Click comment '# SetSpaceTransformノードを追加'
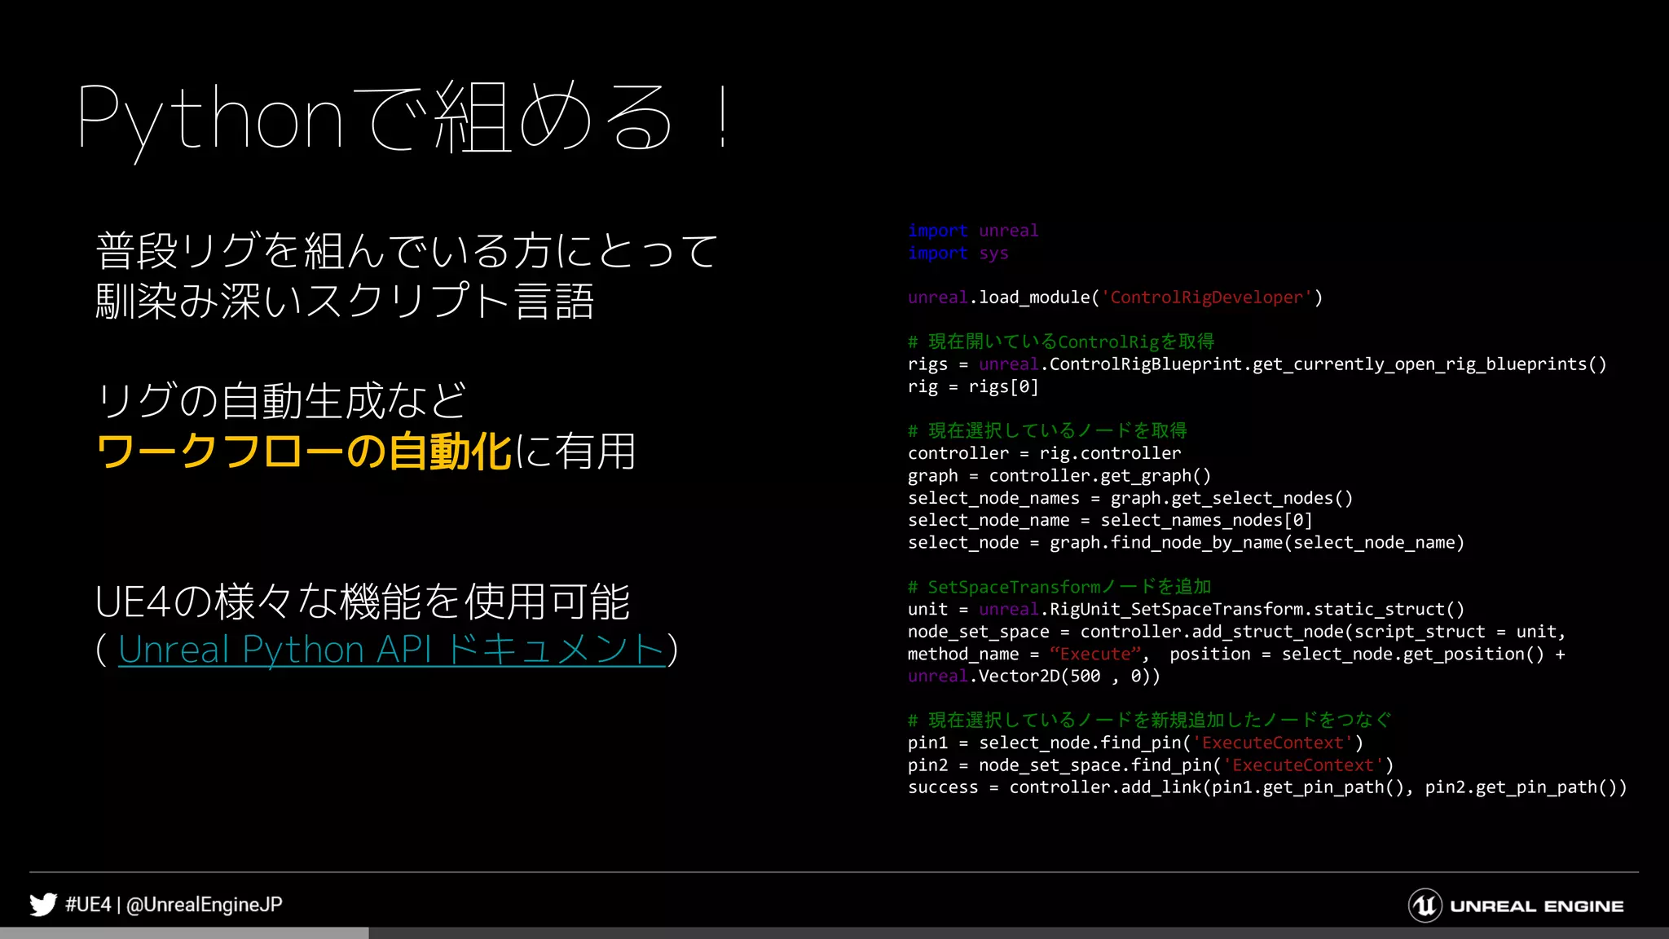The width and height of the screenshot is (1669, 939). [1059, 587]
